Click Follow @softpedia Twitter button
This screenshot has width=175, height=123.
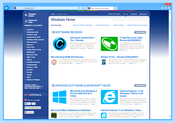pyautogui.click(x=33, y=108)
